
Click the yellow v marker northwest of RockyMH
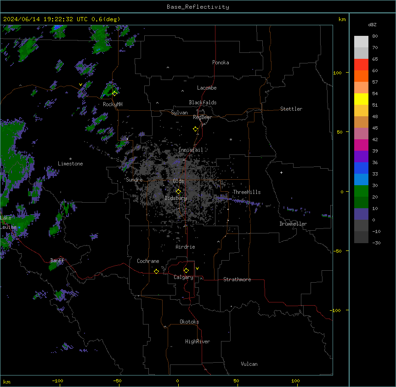click(x=80, y=85)
